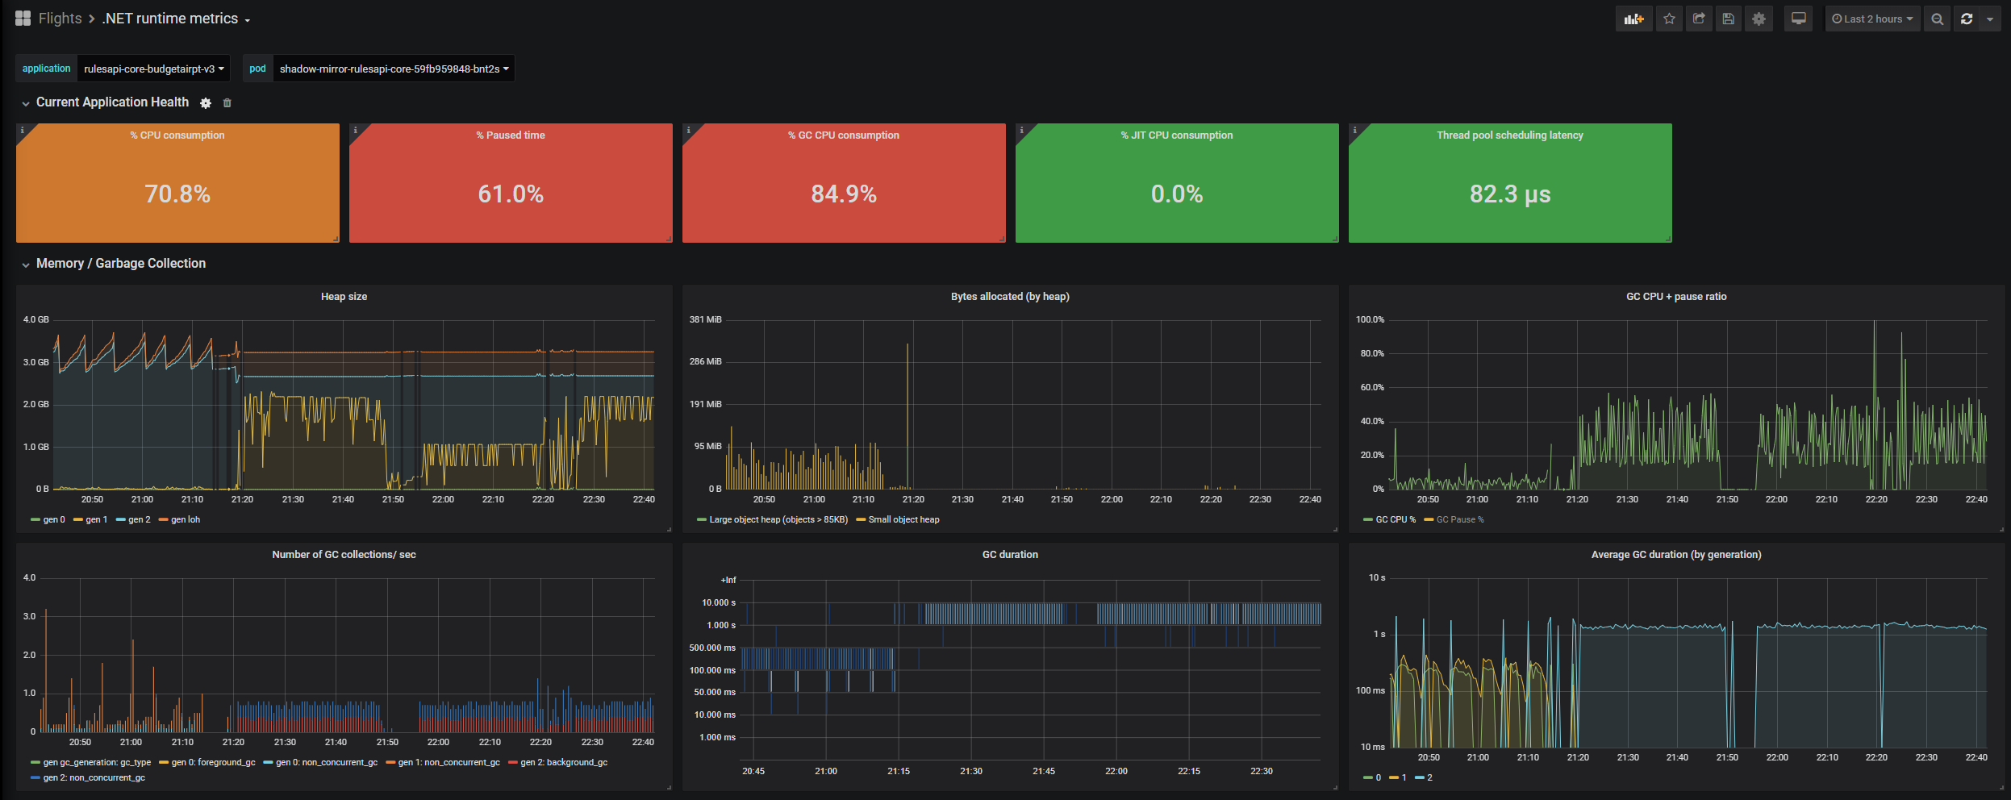Refresh the dashboard
The image size is (2011, 800).
pos(1967,19)
